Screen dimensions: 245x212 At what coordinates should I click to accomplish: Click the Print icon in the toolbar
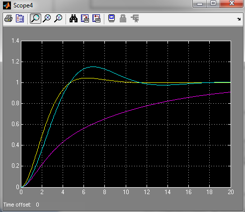click(8, 18)
